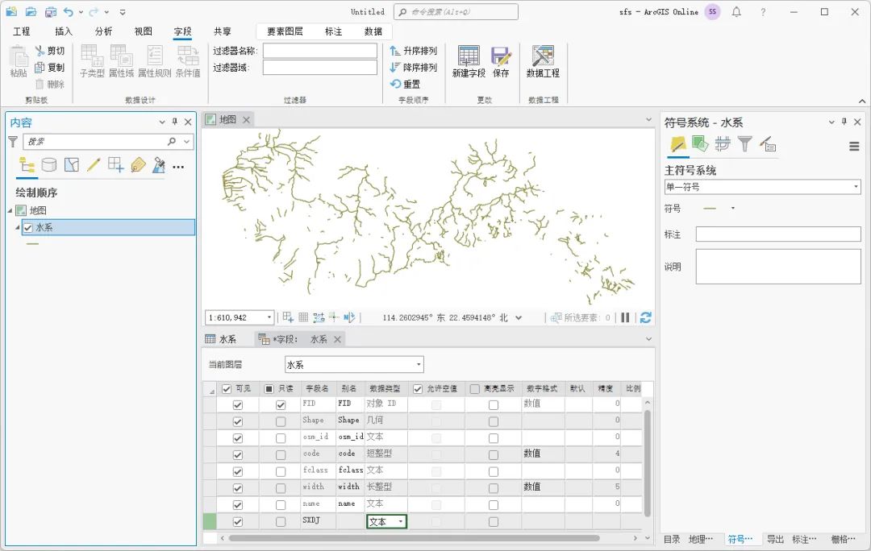Open notifications bell icon
This screenshot has height=551, width=871.
pos(736,11)
